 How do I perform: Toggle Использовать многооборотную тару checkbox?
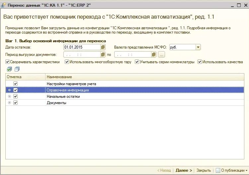coord(67,62)
